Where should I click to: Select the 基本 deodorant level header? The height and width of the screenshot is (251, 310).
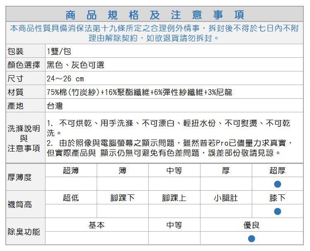[x=97, y=225]
